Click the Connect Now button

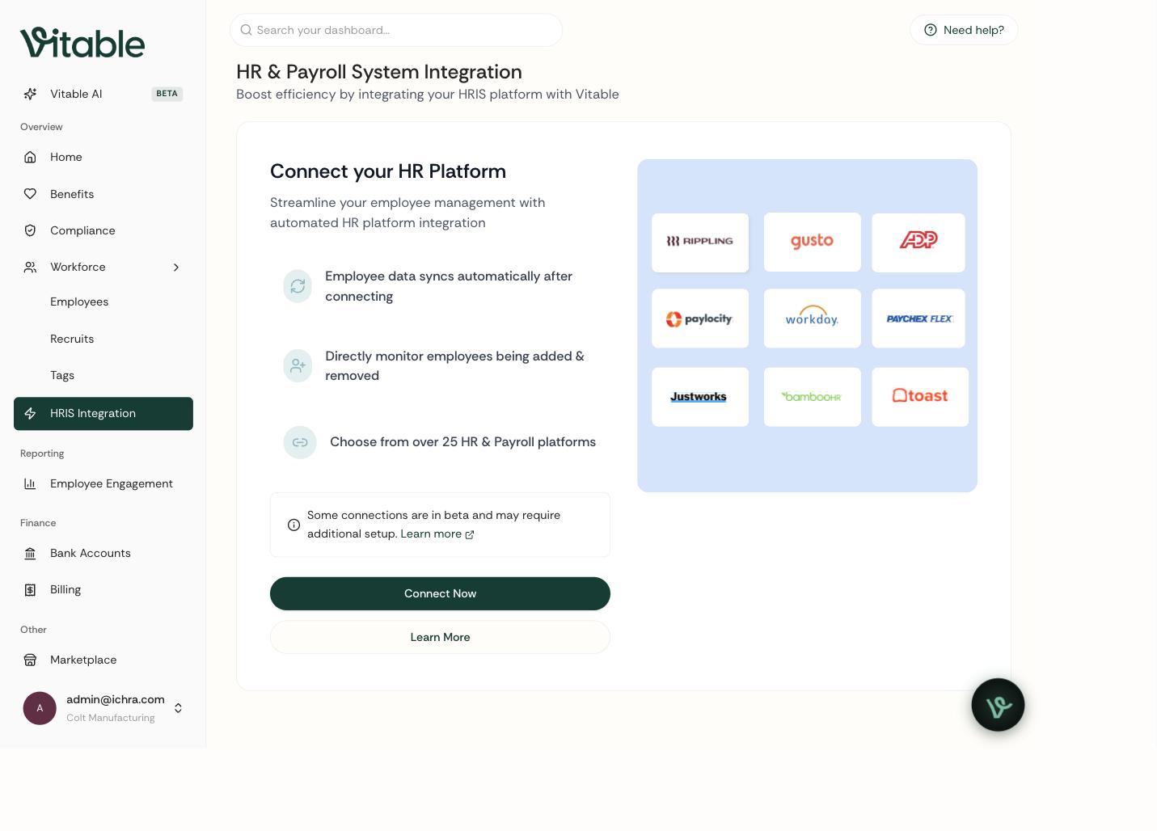point(440,593)
